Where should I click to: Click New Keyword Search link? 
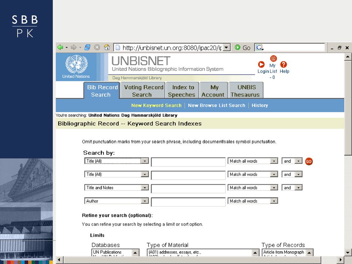tap(156, 105)
